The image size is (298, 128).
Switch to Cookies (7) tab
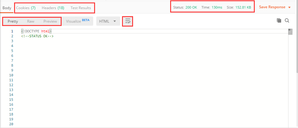click(x=26, y=8)
